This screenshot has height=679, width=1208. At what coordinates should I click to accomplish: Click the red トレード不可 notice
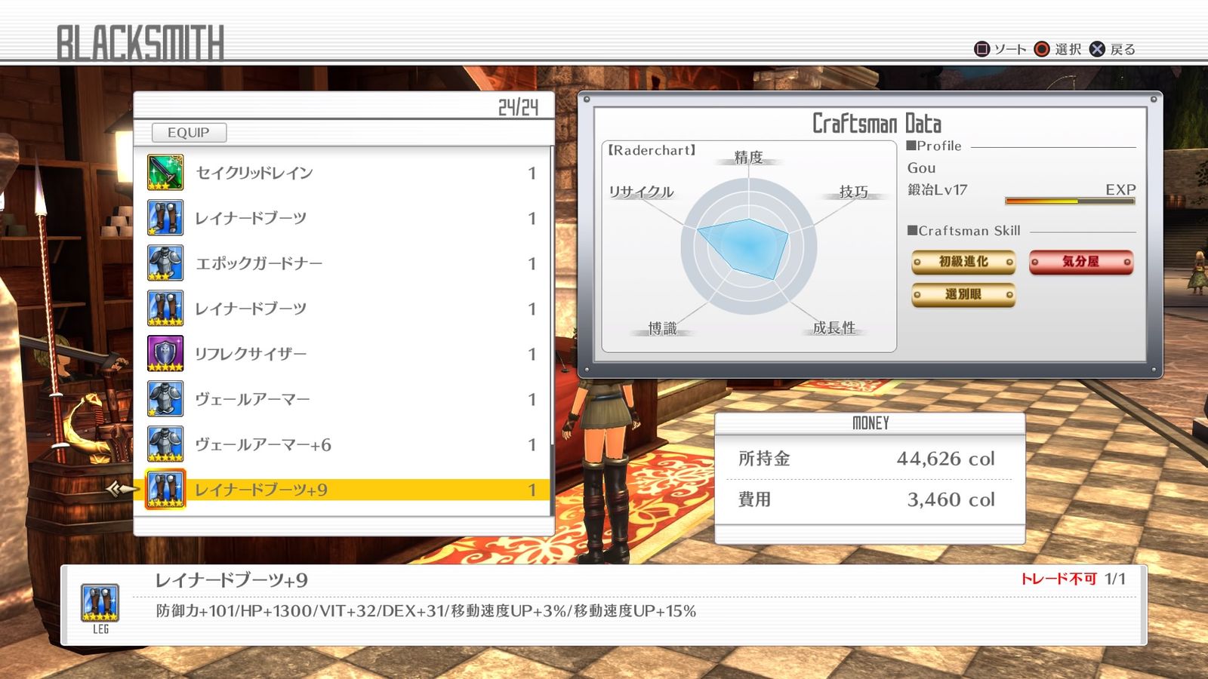click(x=1059, y=579)
